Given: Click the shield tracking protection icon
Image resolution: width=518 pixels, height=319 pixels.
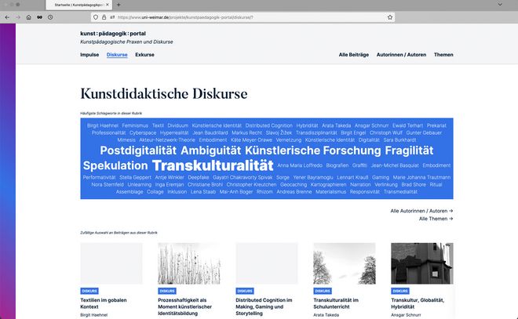Looking at the screenshot, I should 96,17.
